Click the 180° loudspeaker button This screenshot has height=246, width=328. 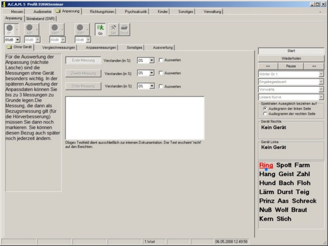[x=54, y=30]
